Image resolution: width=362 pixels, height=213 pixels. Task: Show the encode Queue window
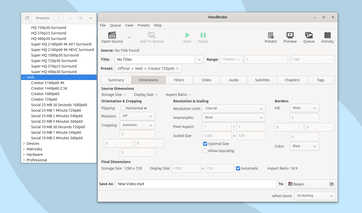(x=309, y=37)
